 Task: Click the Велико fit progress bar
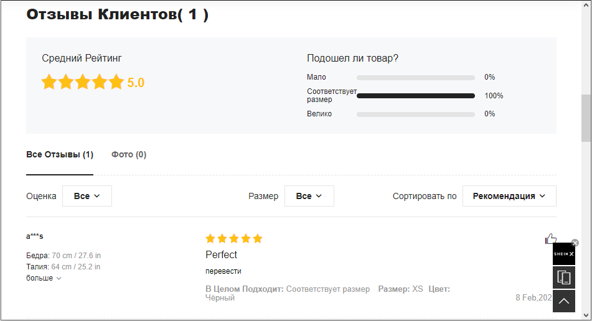(416, 114)
